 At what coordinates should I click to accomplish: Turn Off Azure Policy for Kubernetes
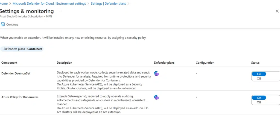coord(259,102)
